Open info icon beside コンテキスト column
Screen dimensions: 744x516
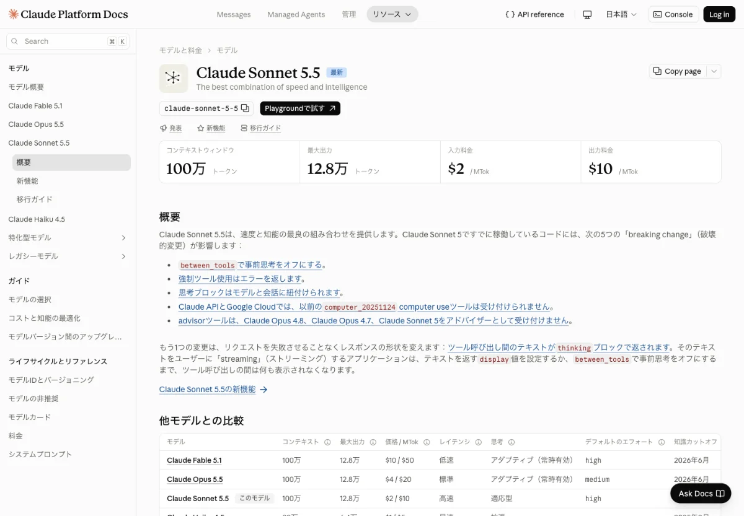click(x=327, y=442)
